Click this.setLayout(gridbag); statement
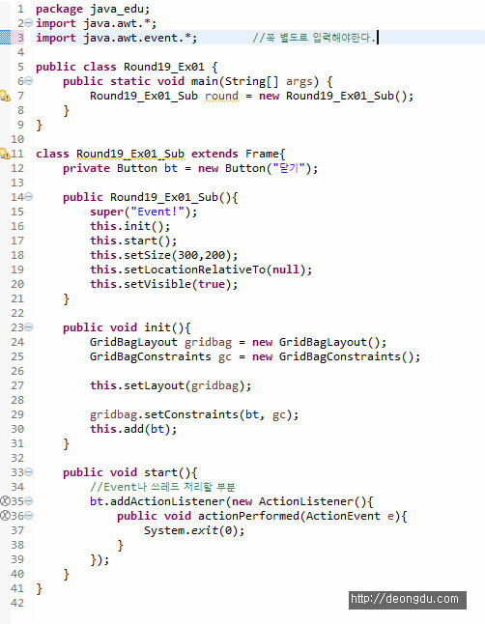485x624 pixels. click(170, 385)
